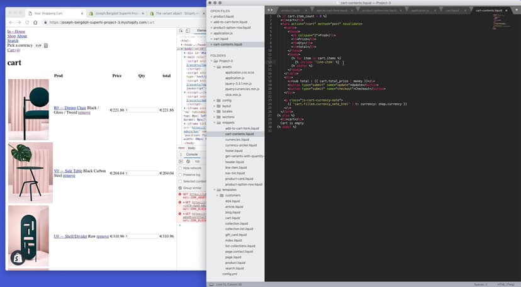
Task: Toggle DevTools device toolbar icon
Action: (188, 31)
